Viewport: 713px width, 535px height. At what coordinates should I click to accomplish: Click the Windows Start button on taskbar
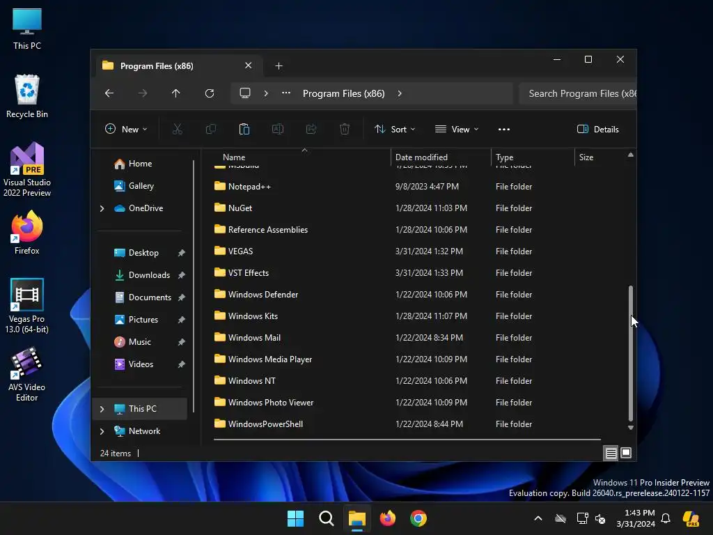tap(295, 518)
